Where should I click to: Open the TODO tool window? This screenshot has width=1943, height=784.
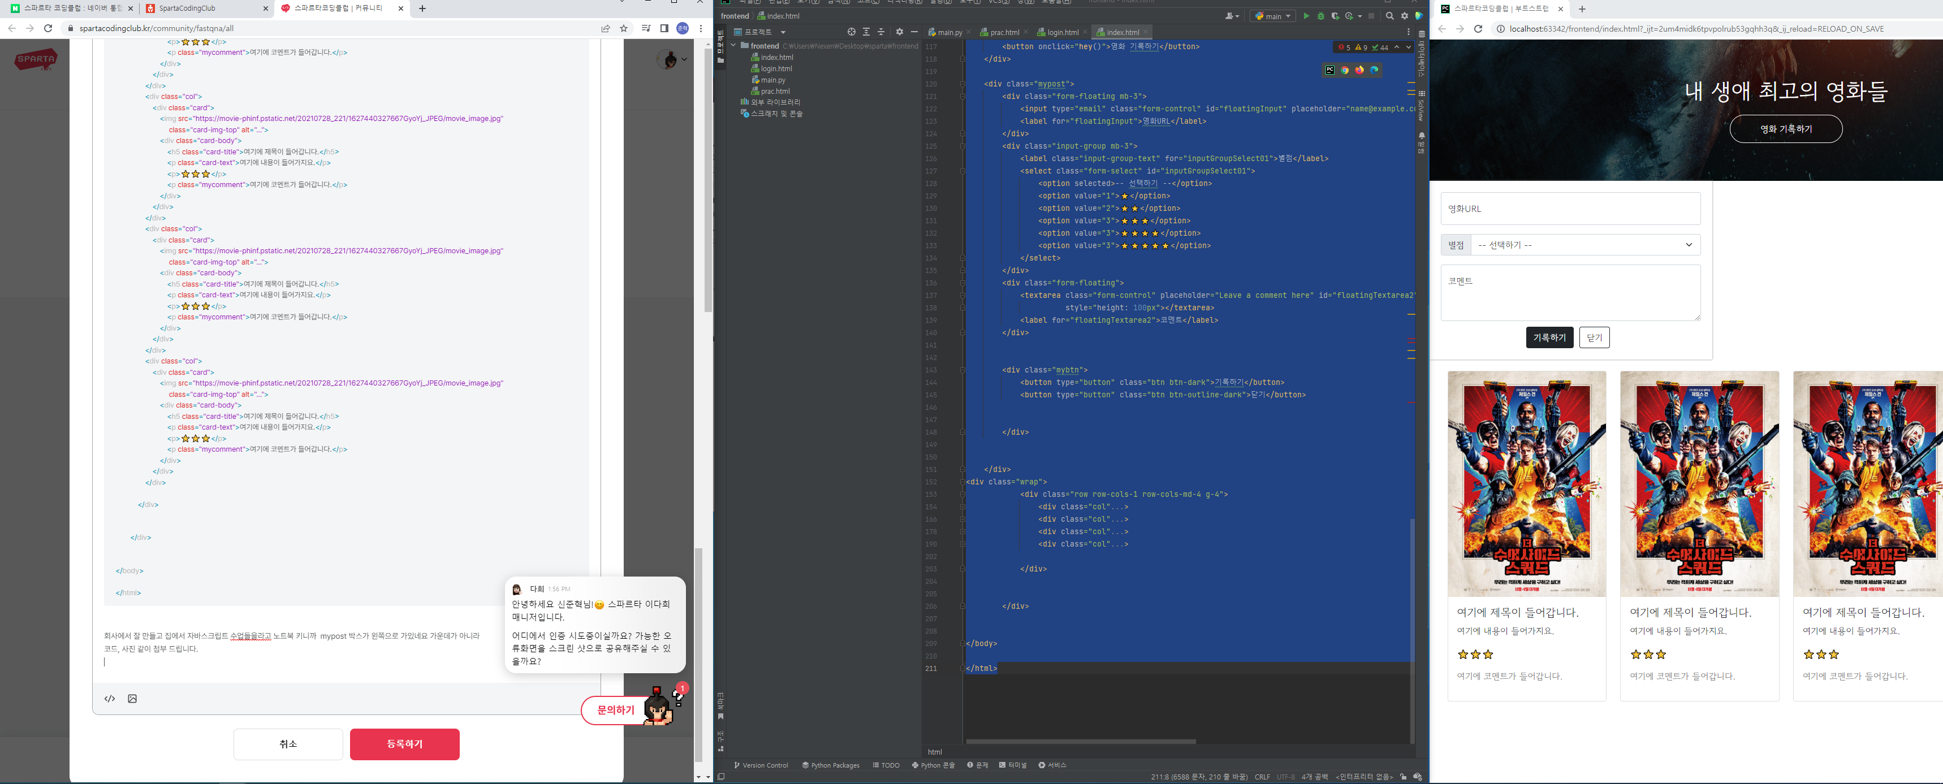[x=886, y=765]
